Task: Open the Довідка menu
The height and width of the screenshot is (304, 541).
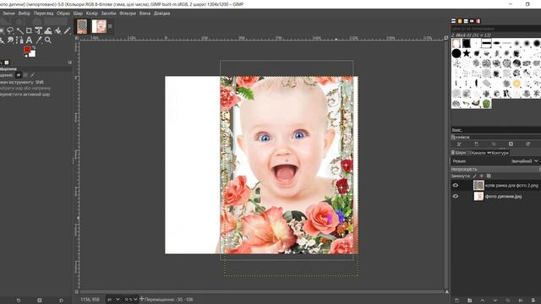Action: click(x=161, y=14)
